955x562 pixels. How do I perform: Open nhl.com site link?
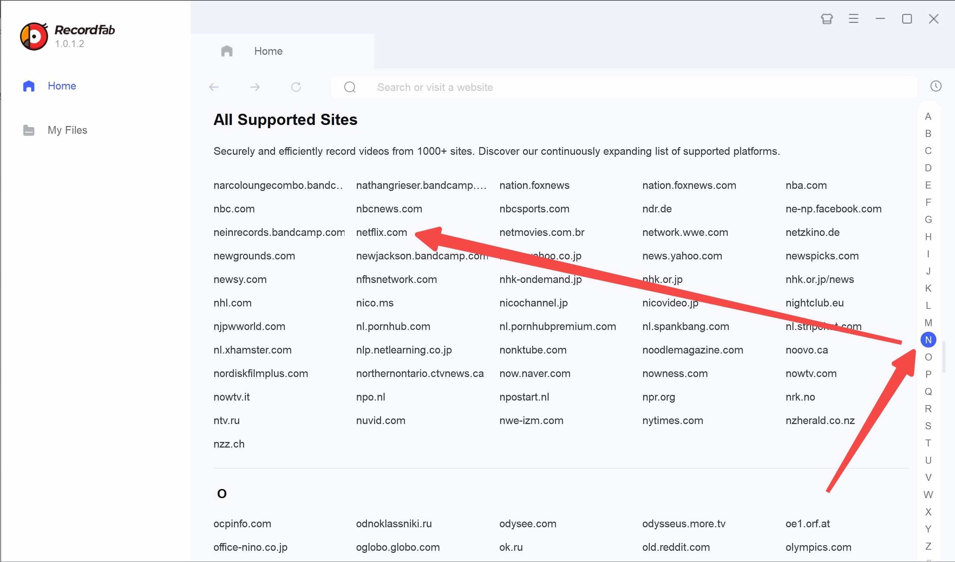point(232,303)
